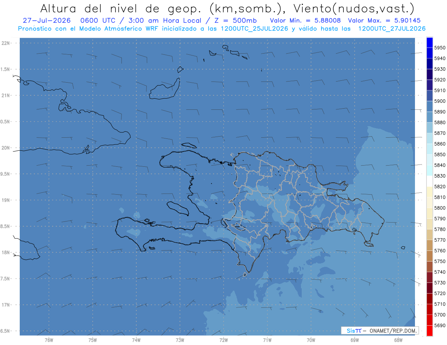Click the 18N latitude label
The image size is (447, 345).
tap(5, 253)
